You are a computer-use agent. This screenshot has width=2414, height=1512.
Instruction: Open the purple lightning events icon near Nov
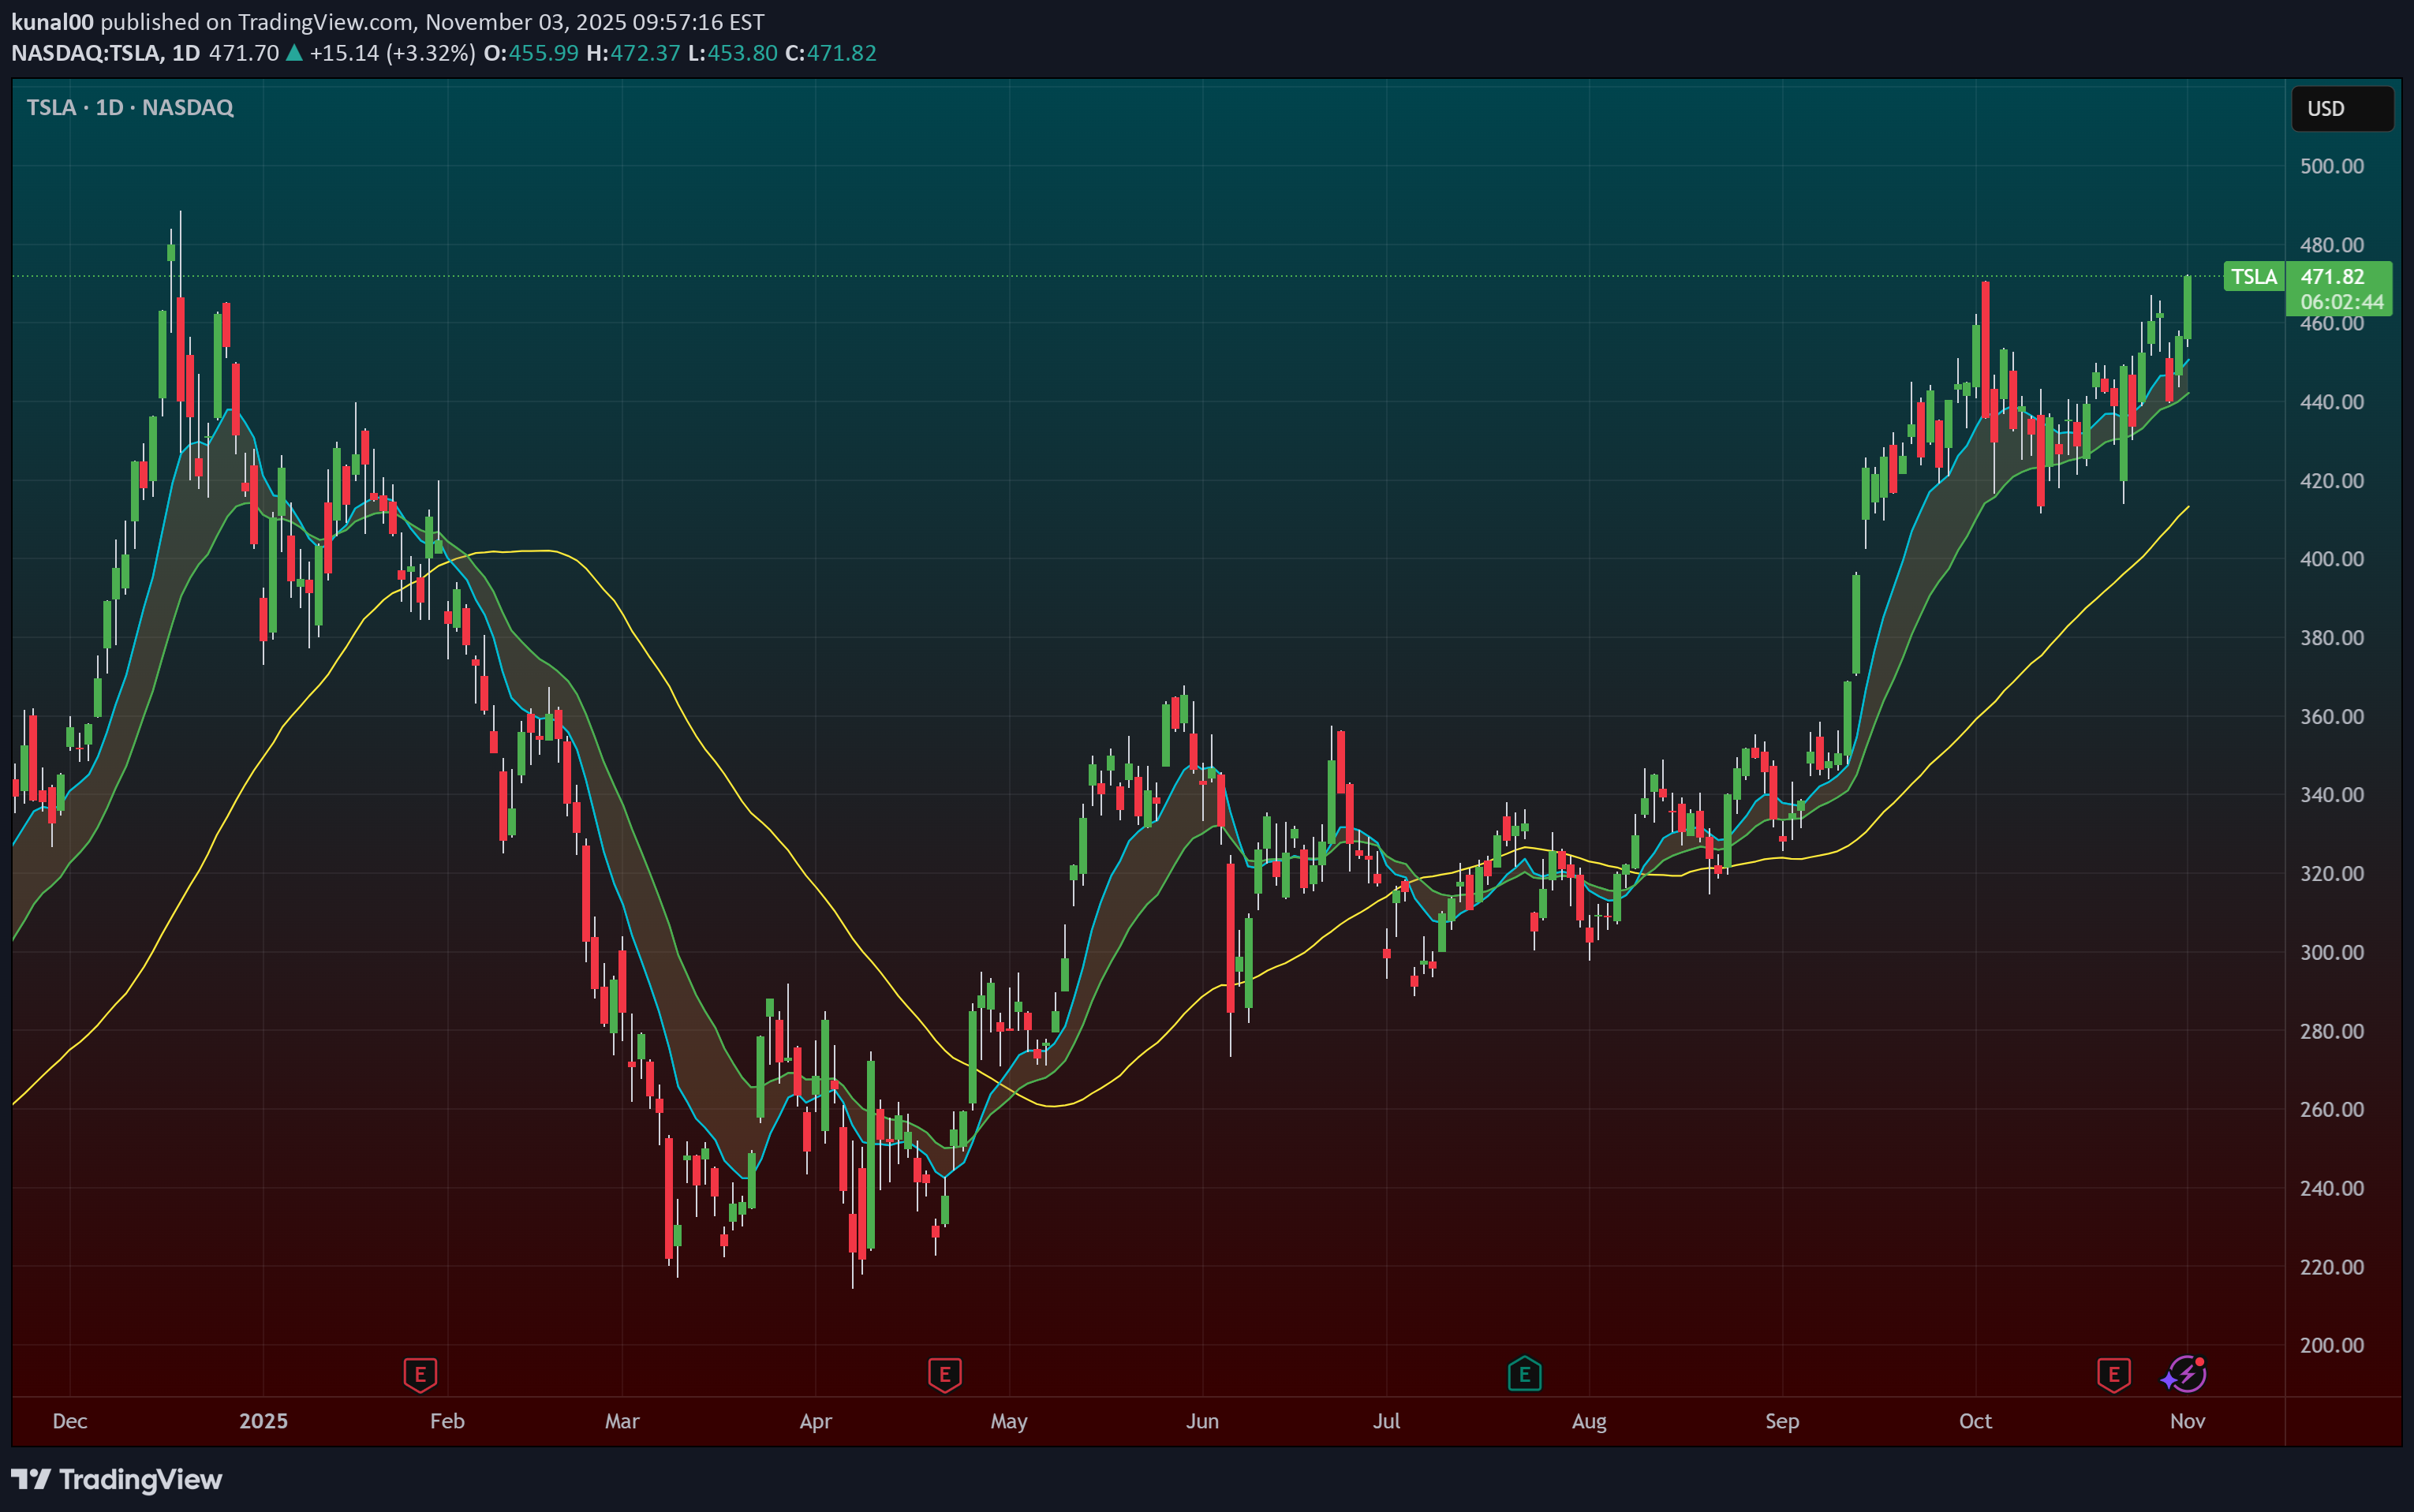tap(2185, 1374)
